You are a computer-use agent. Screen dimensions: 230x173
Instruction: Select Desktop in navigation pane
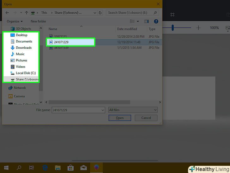coord(19,35)
